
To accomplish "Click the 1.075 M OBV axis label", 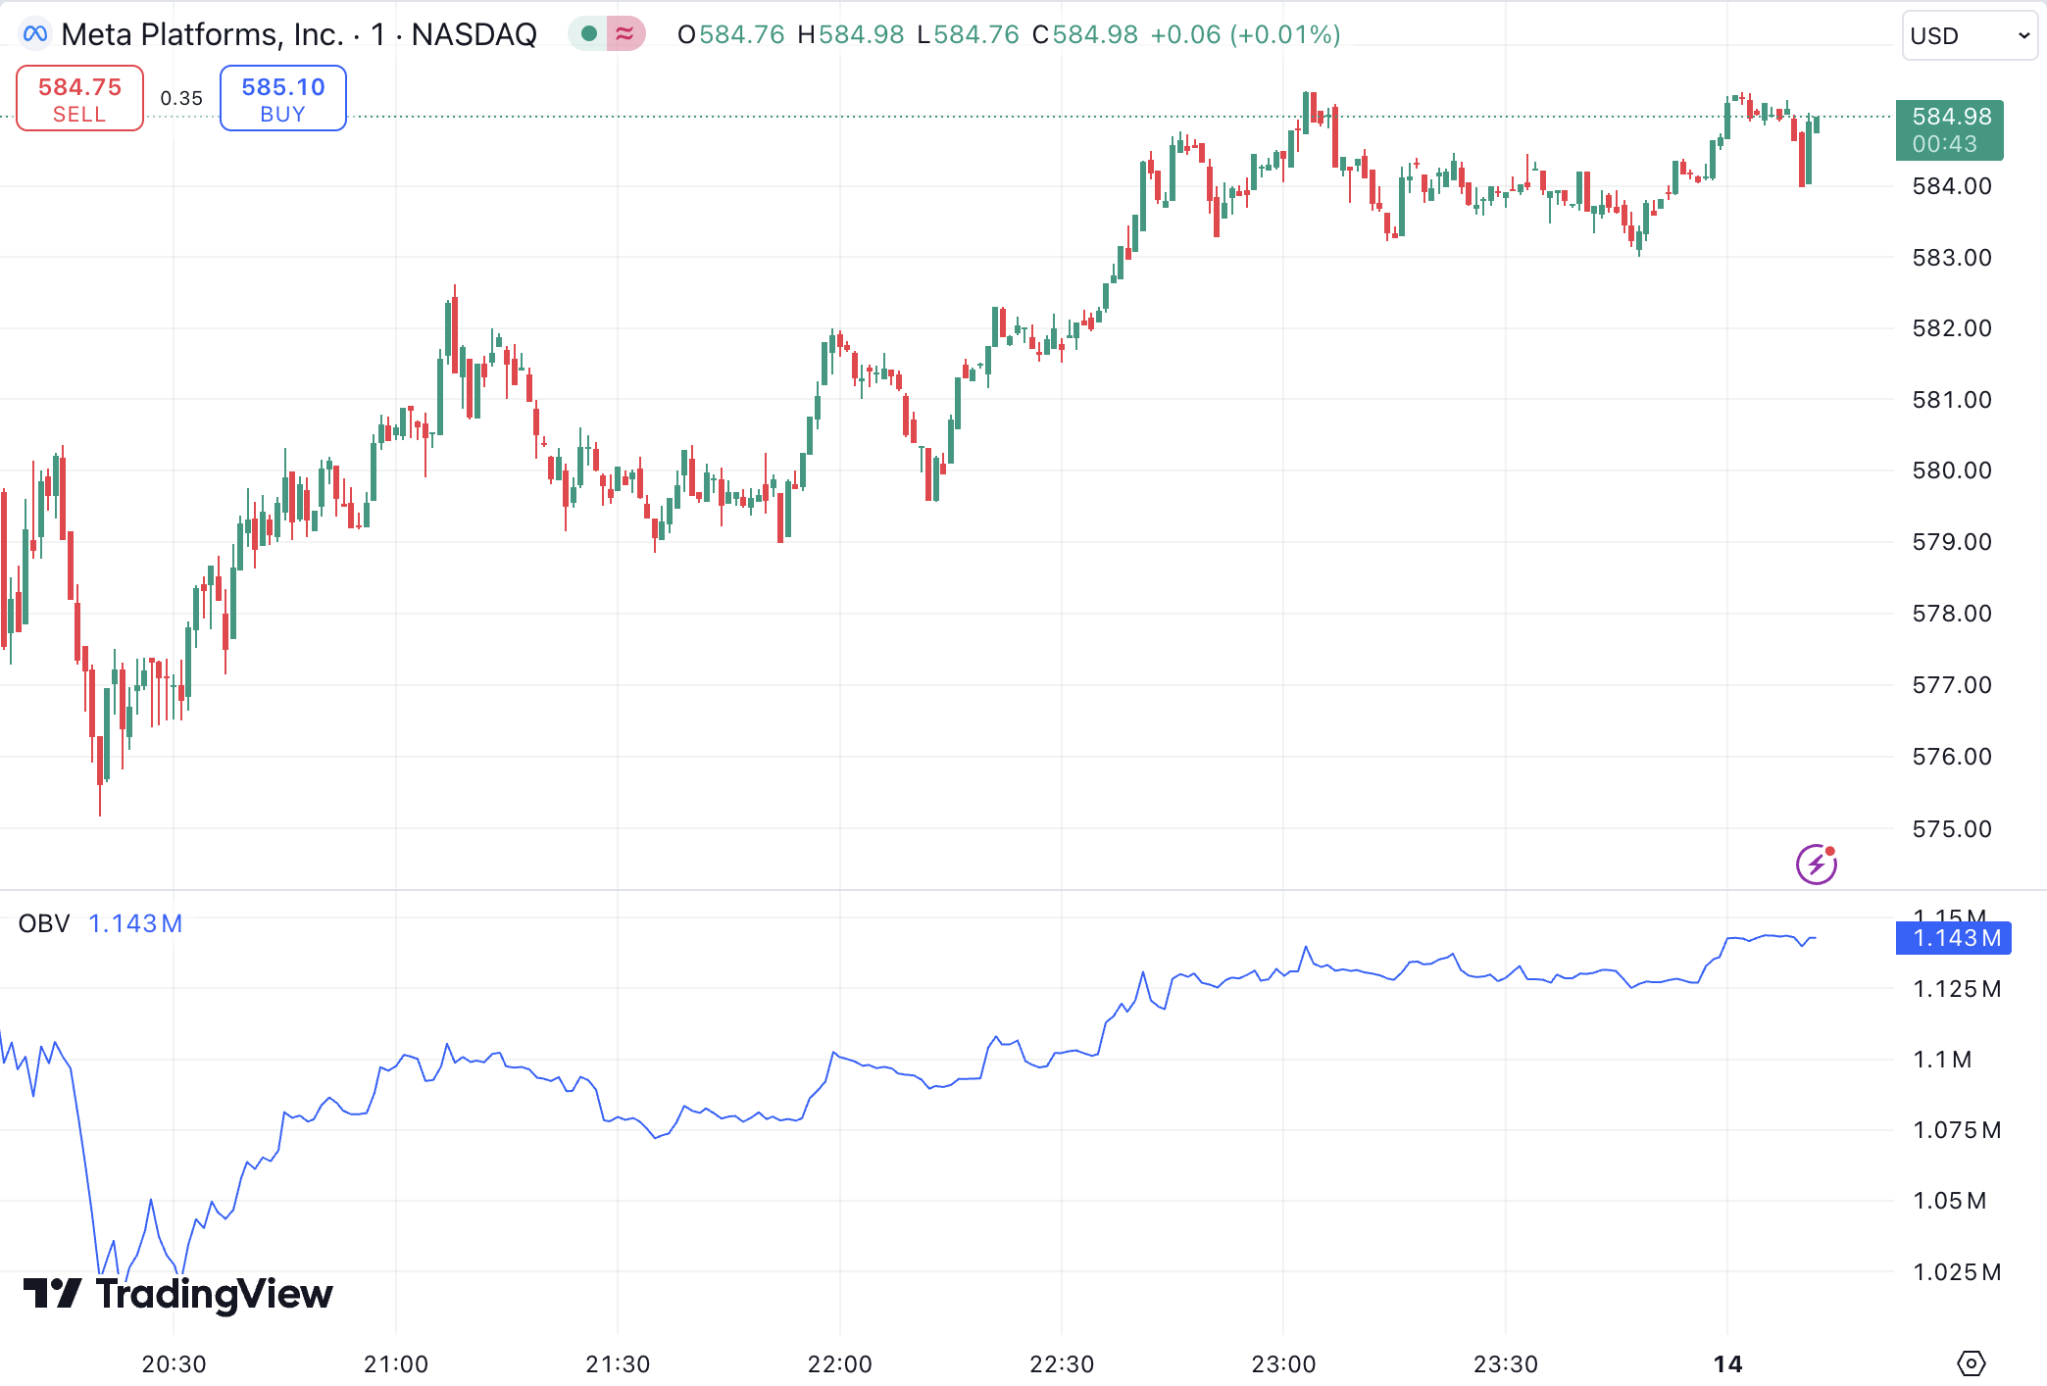I will tap(1957, 1130).
